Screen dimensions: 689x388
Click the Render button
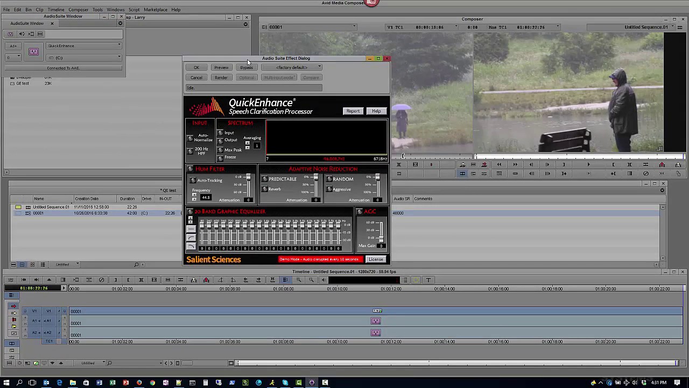[x=221, y=78]
